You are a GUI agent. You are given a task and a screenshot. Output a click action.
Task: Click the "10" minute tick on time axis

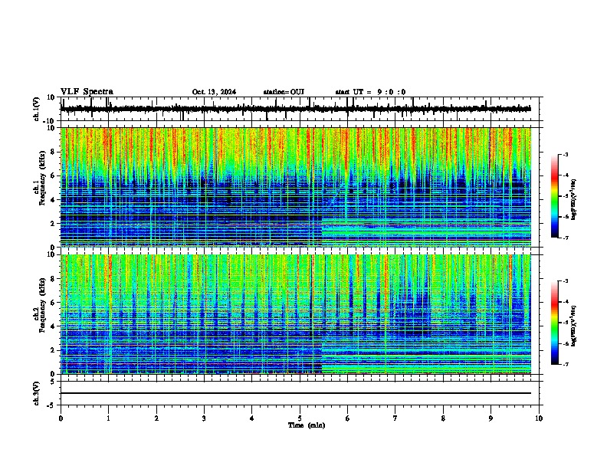click(x=539, y=418)
